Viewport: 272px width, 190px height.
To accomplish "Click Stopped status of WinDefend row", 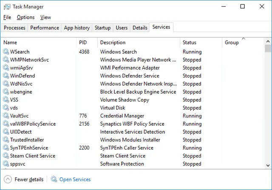I will pyautogui.click(x=192, y=76).
